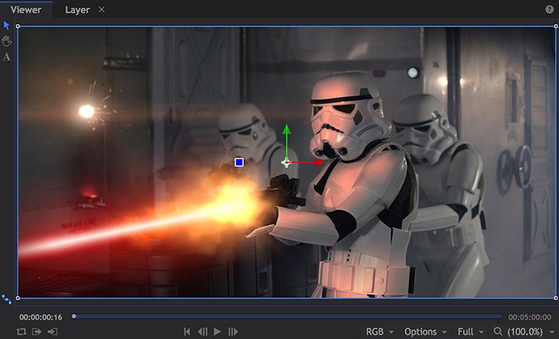This screenshot has height=339, width=559.
Task: Click the top-left layer corner handle
Action: (x=18, y=27)
